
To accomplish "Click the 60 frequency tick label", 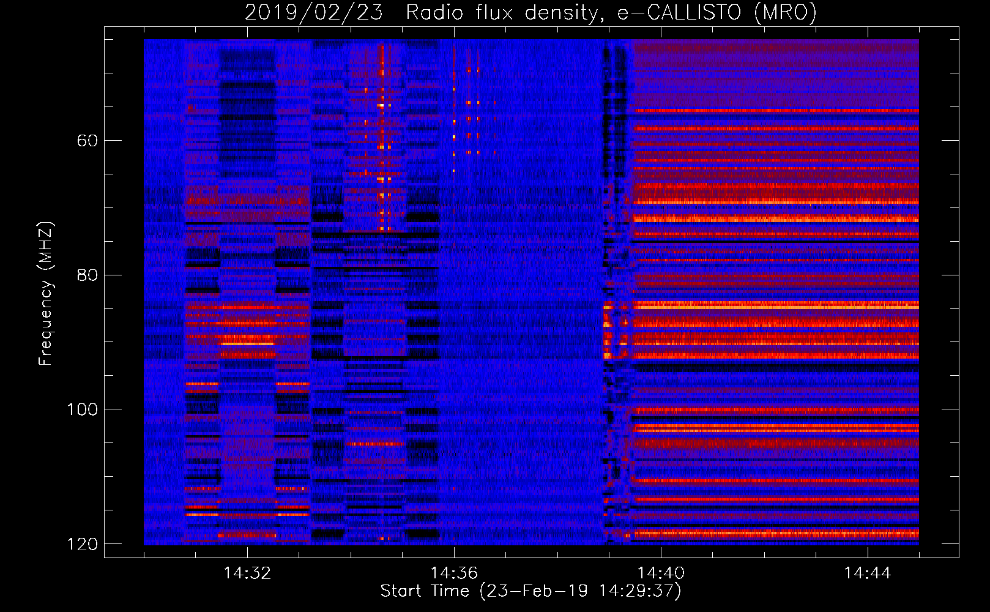I will (87, 141).
